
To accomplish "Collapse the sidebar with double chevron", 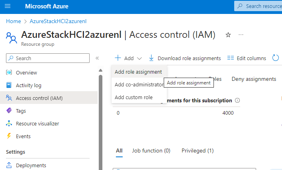I will [97, 58].
